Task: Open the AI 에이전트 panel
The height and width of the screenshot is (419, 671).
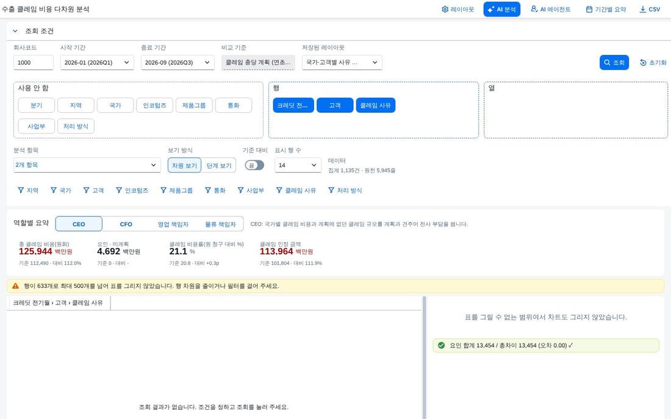Action: (550, 9)
